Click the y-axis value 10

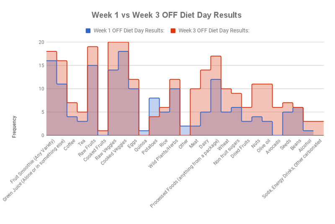point(41,89)
